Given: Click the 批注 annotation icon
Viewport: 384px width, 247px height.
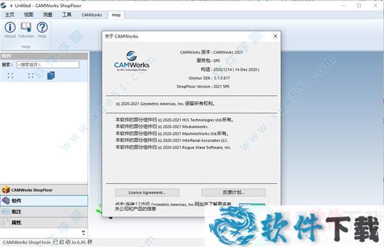Looking at the screenshot, I should coord(6,212).
